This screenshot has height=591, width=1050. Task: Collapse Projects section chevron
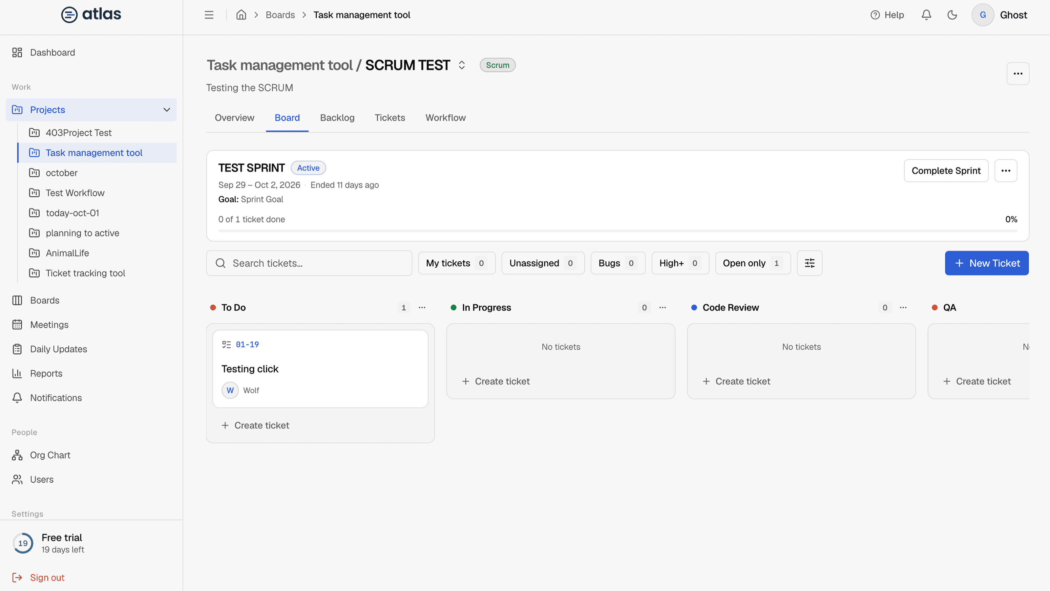coord(167,110)
